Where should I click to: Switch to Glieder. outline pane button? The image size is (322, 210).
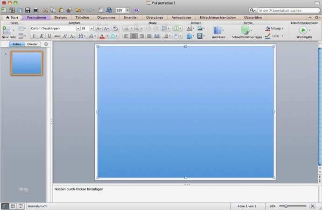33,44
